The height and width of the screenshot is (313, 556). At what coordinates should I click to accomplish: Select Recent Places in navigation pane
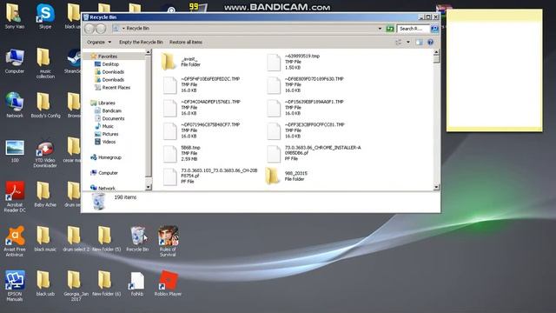[x=116, y=88]
